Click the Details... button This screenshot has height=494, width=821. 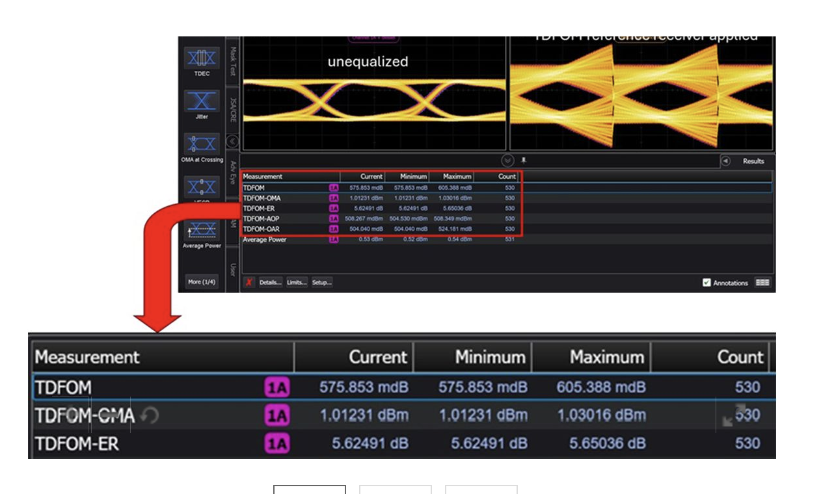(270, 282)
